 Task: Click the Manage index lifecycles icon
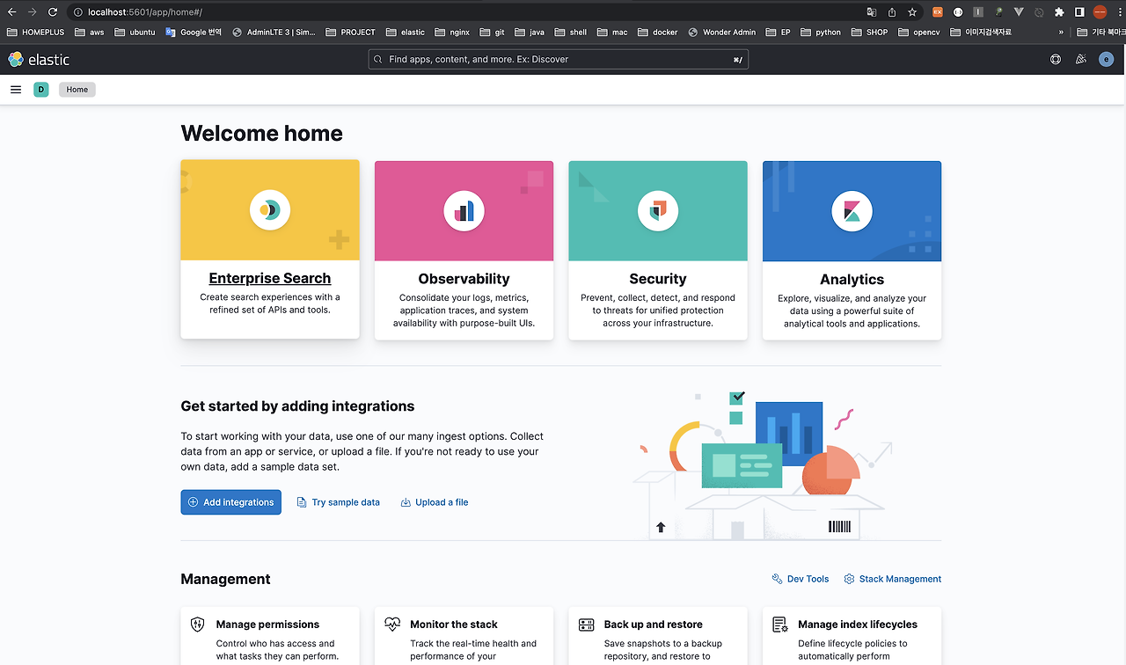click(x=780, y=625)
